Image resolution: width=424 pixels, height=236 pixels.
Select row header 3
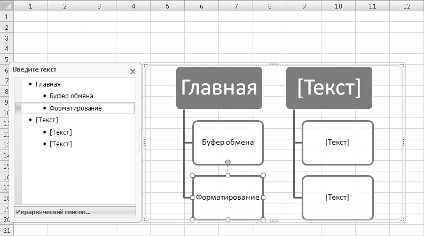pos(6,38)
